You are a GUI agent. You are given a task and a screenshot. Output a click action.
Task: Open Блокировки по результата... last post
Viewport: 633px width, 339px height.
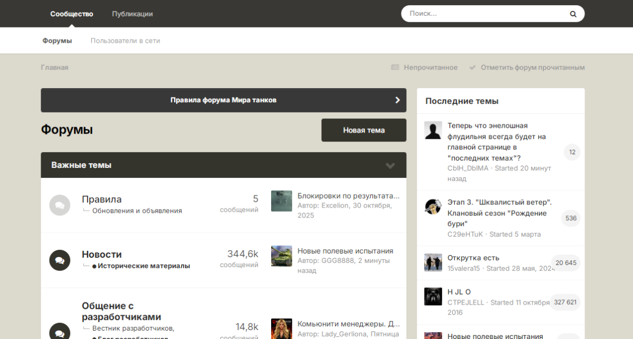[349, 196]
